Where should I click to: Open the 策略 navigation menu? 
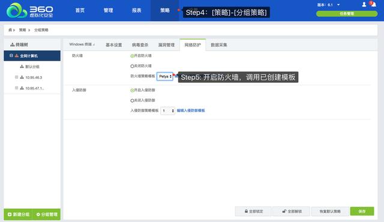point(165,10)
